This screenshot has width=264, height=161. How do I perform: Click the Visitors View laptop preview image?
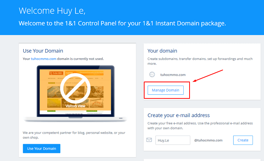coord(76,93)
